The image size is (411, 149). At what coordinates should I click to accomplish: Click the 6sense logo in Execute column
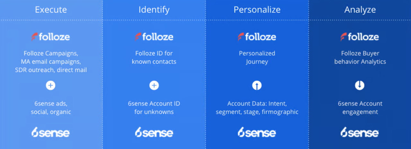pyautogui.click(x=51, y=132)
